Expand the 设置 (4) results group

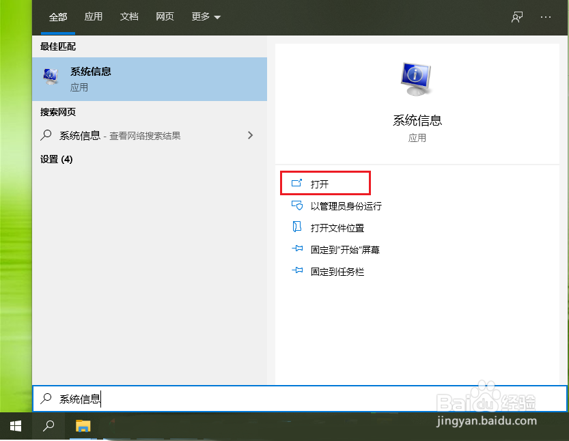[x=56, y=159]
